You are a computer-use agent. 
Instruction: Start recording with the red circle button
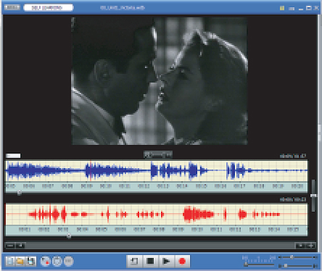182,261
